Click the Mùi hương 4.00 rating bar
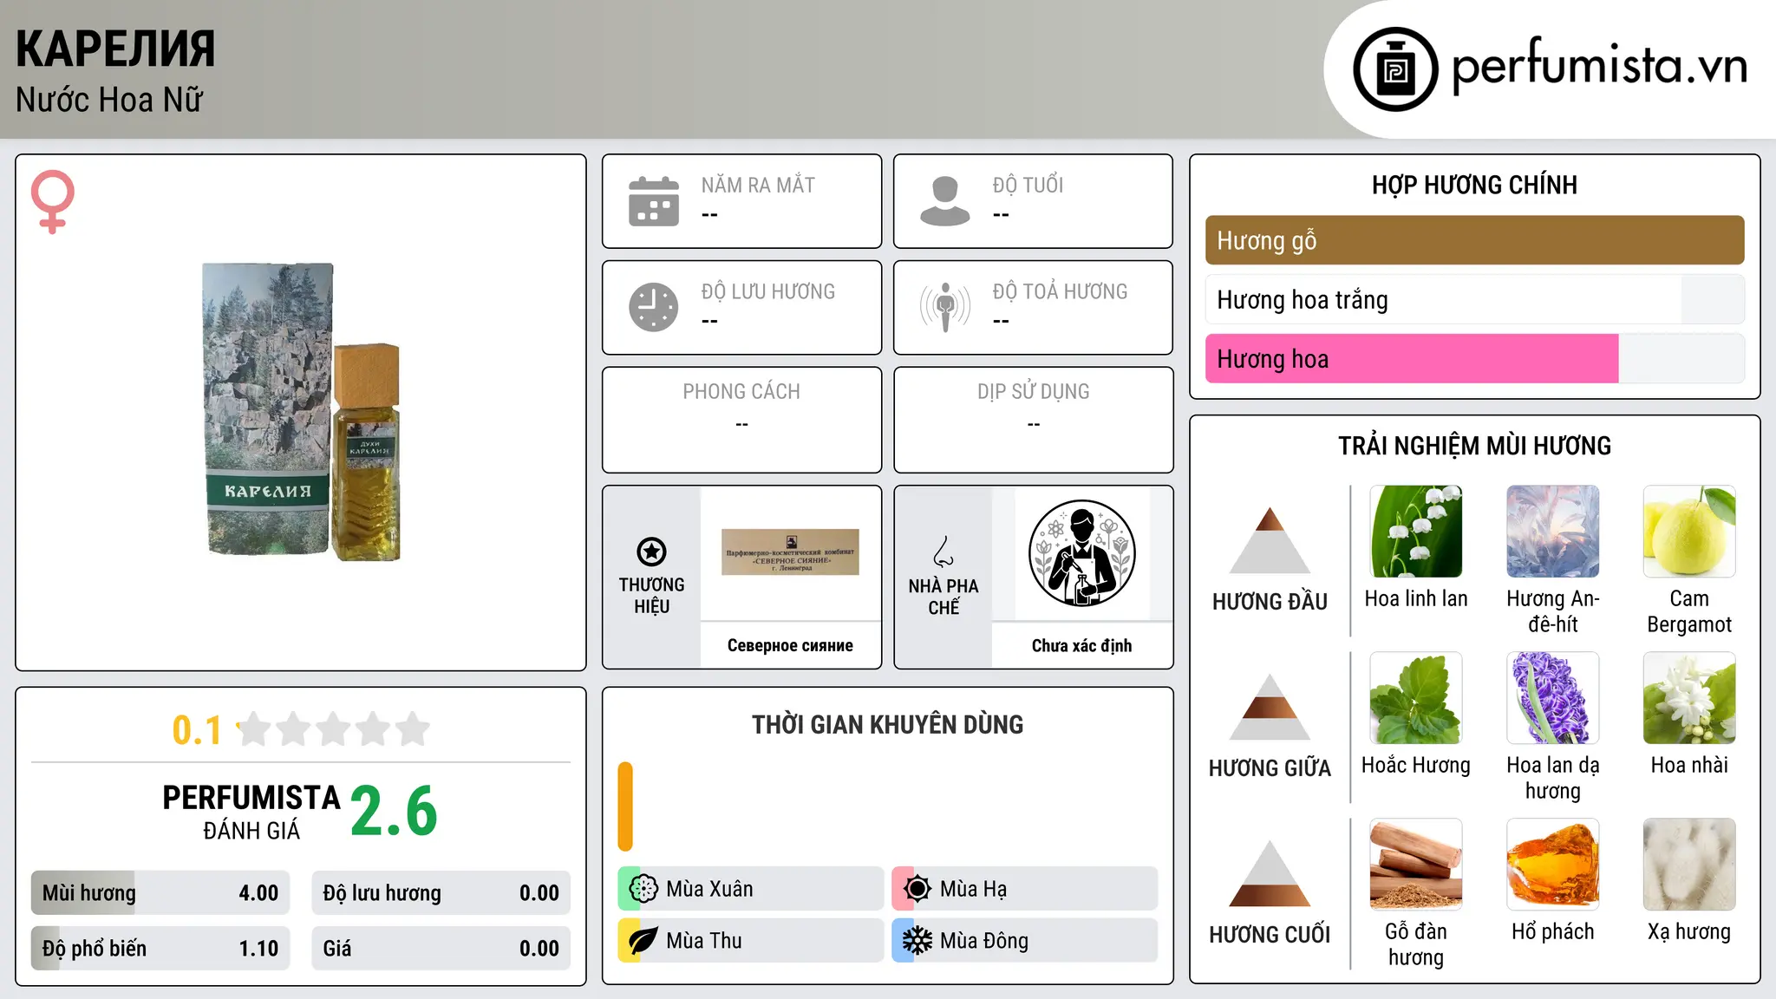 tap(160, 893)
